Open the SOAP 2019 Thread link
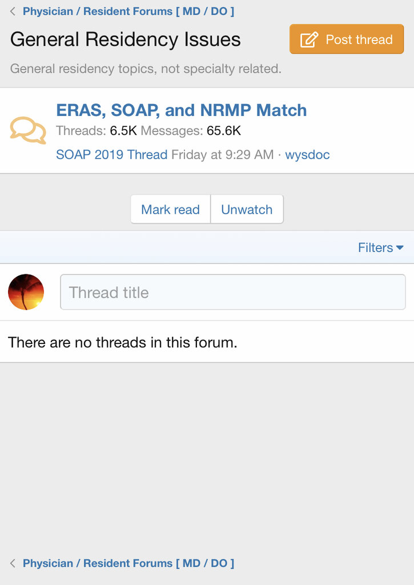This screenshot has width=414, height=585. (x=111, y=154)
